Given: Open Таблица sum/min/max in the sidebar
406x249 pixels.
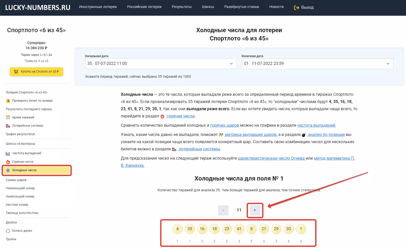Looking at the screenshot, I should click(x=22, y=213).
